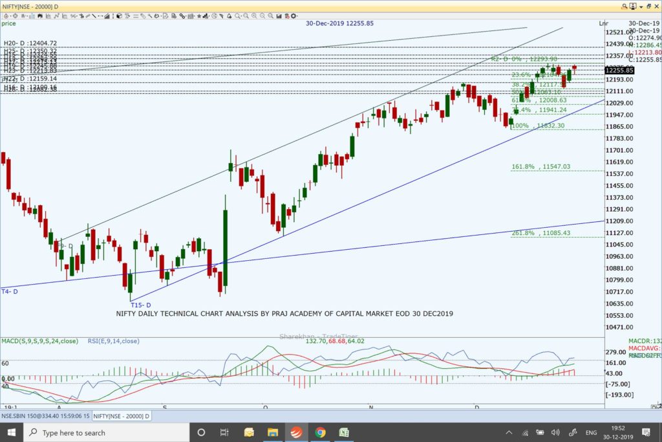Click the first magnifier zoom icon
This screenshot has height=442, width=662.
pos(238,16)
